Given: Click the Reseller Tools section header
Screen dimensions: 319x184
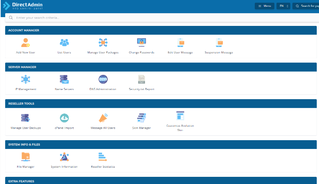Looking at the screenshot, I should tap(161, 104).
